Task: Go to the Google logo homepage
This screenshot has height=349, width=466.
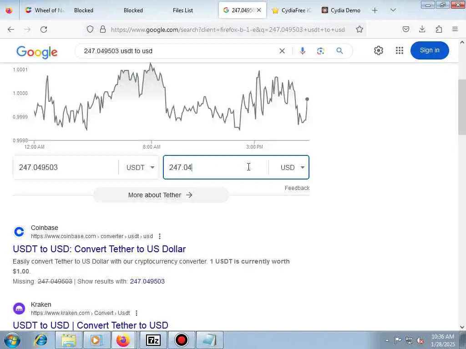Action: [37, 52]
